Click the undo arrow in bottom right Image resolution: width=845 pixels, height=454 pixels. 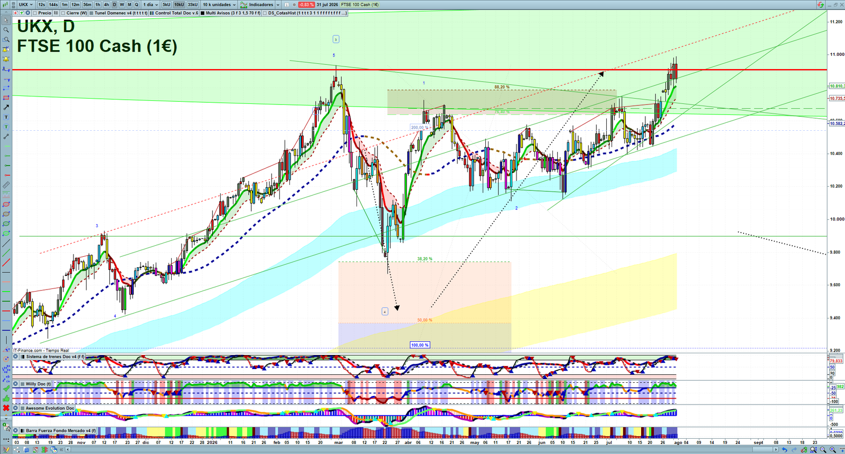[785, 449]
